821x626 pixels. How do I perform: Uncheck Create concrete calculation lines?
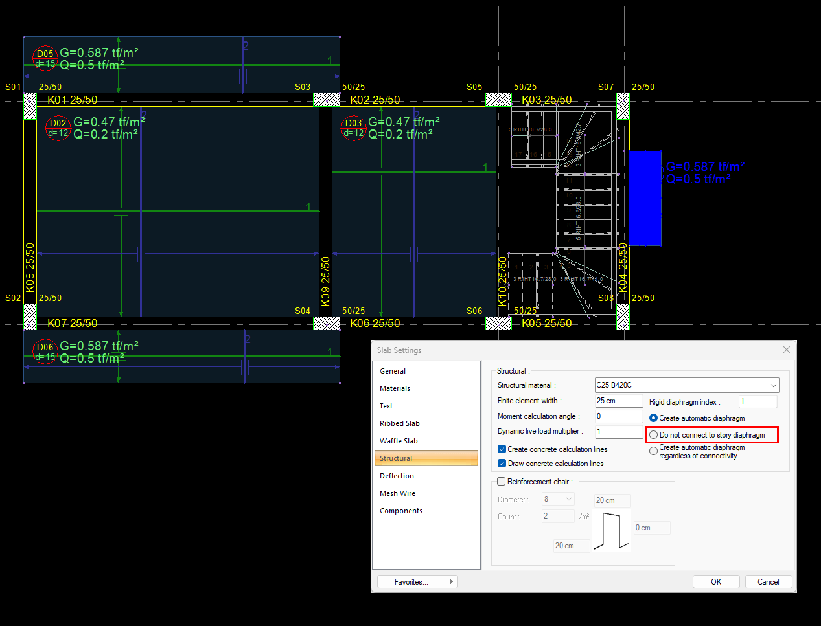click(502, 449)
